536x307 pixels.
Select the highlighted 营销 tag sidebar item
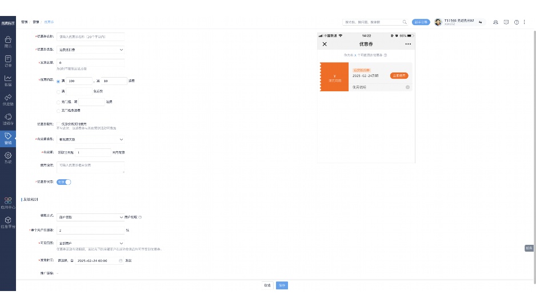pyautogui.click(x=8, y=139)
